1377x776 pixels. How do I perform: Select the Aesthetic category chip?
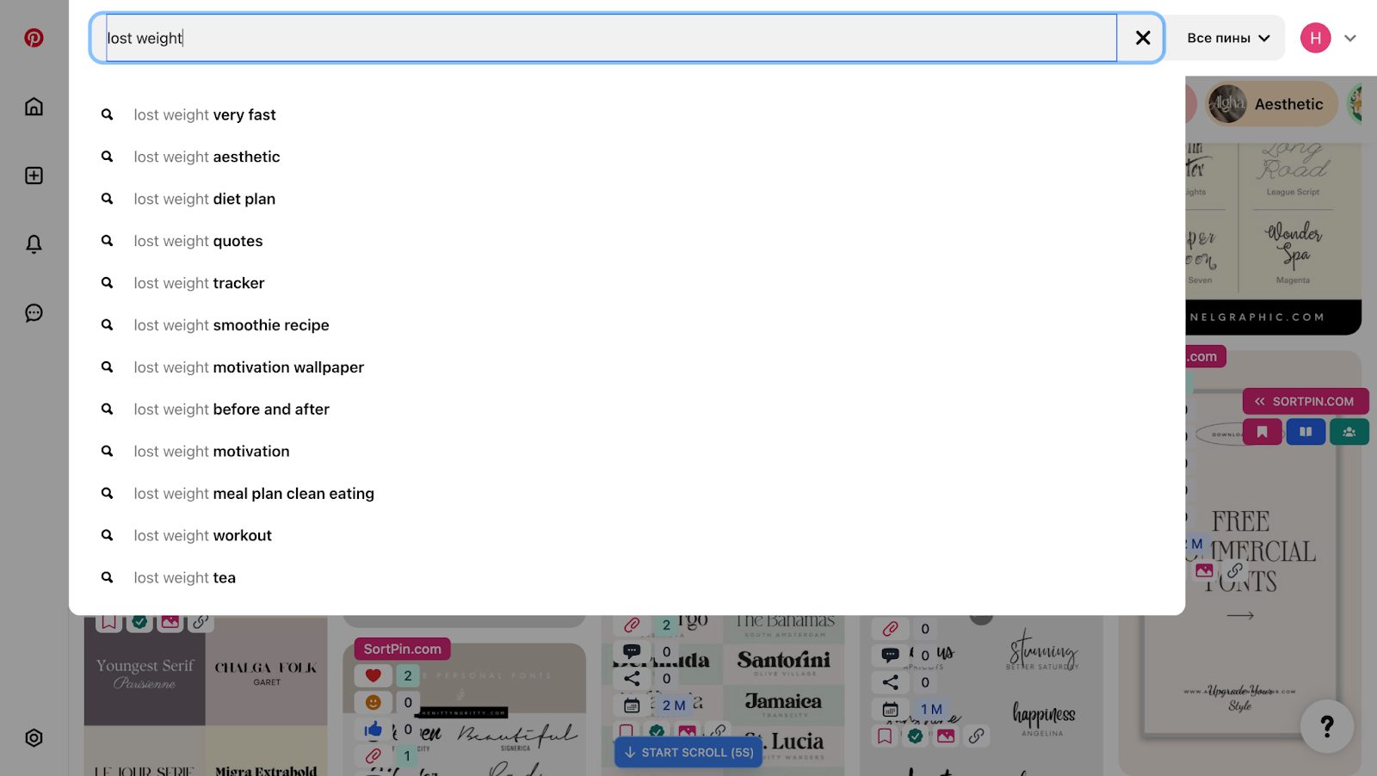[x=1271, y=104]
